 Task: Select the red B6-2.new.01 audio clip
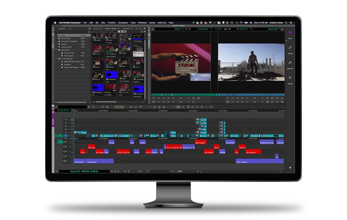click(x=201, y=142)
